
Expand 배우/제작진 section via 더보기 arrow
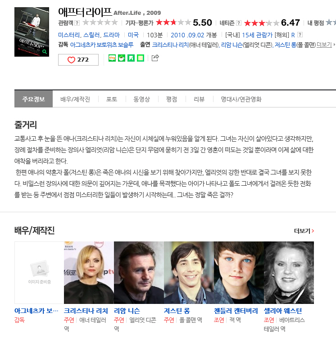[x=304, y=231]
